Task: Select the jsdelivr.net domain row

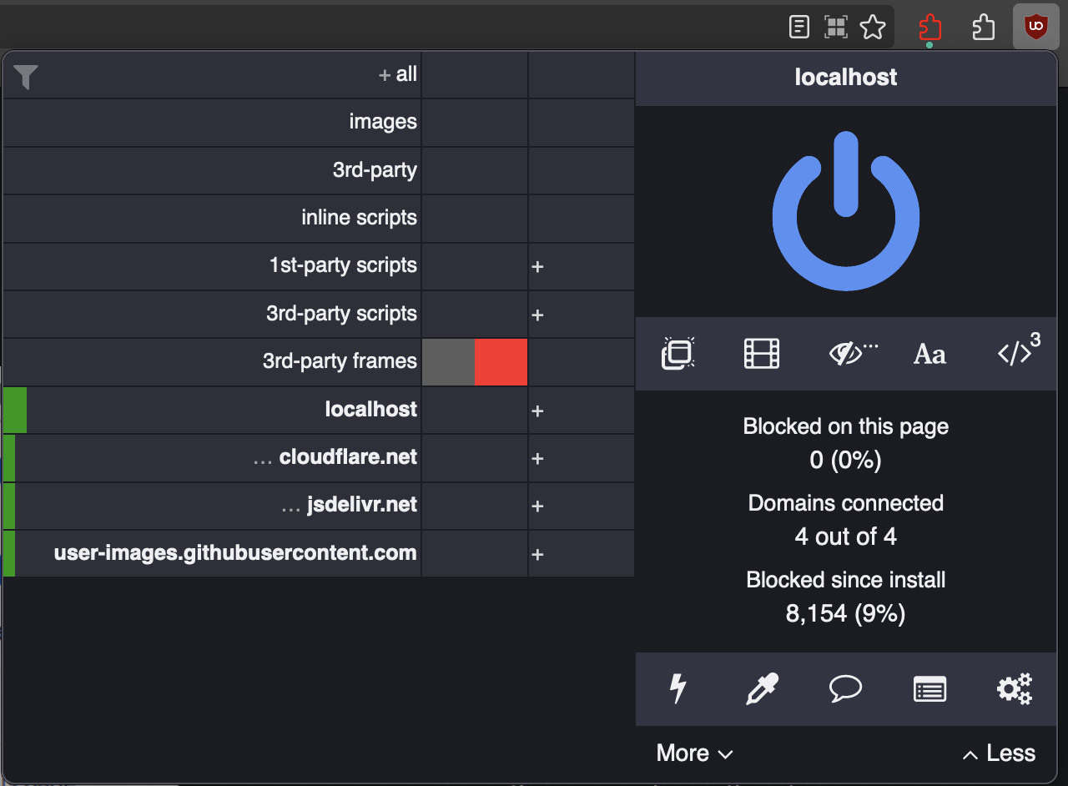Action: pyautogui.click(x=360, y=505)
